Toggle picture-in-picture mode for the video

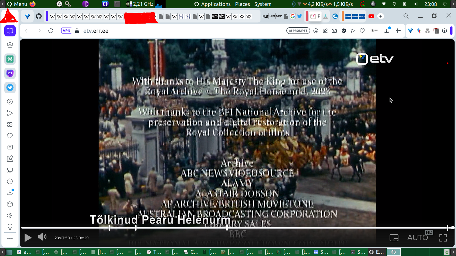394,238
